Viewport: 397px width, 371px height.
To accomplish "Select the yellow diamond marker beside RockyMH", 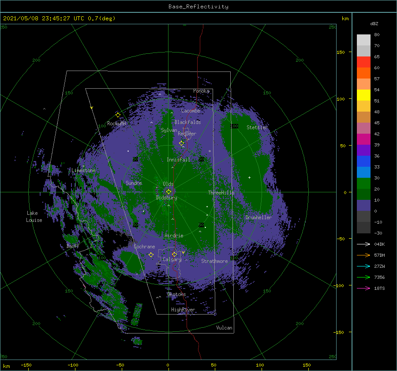I will click(x=118, y=115).
